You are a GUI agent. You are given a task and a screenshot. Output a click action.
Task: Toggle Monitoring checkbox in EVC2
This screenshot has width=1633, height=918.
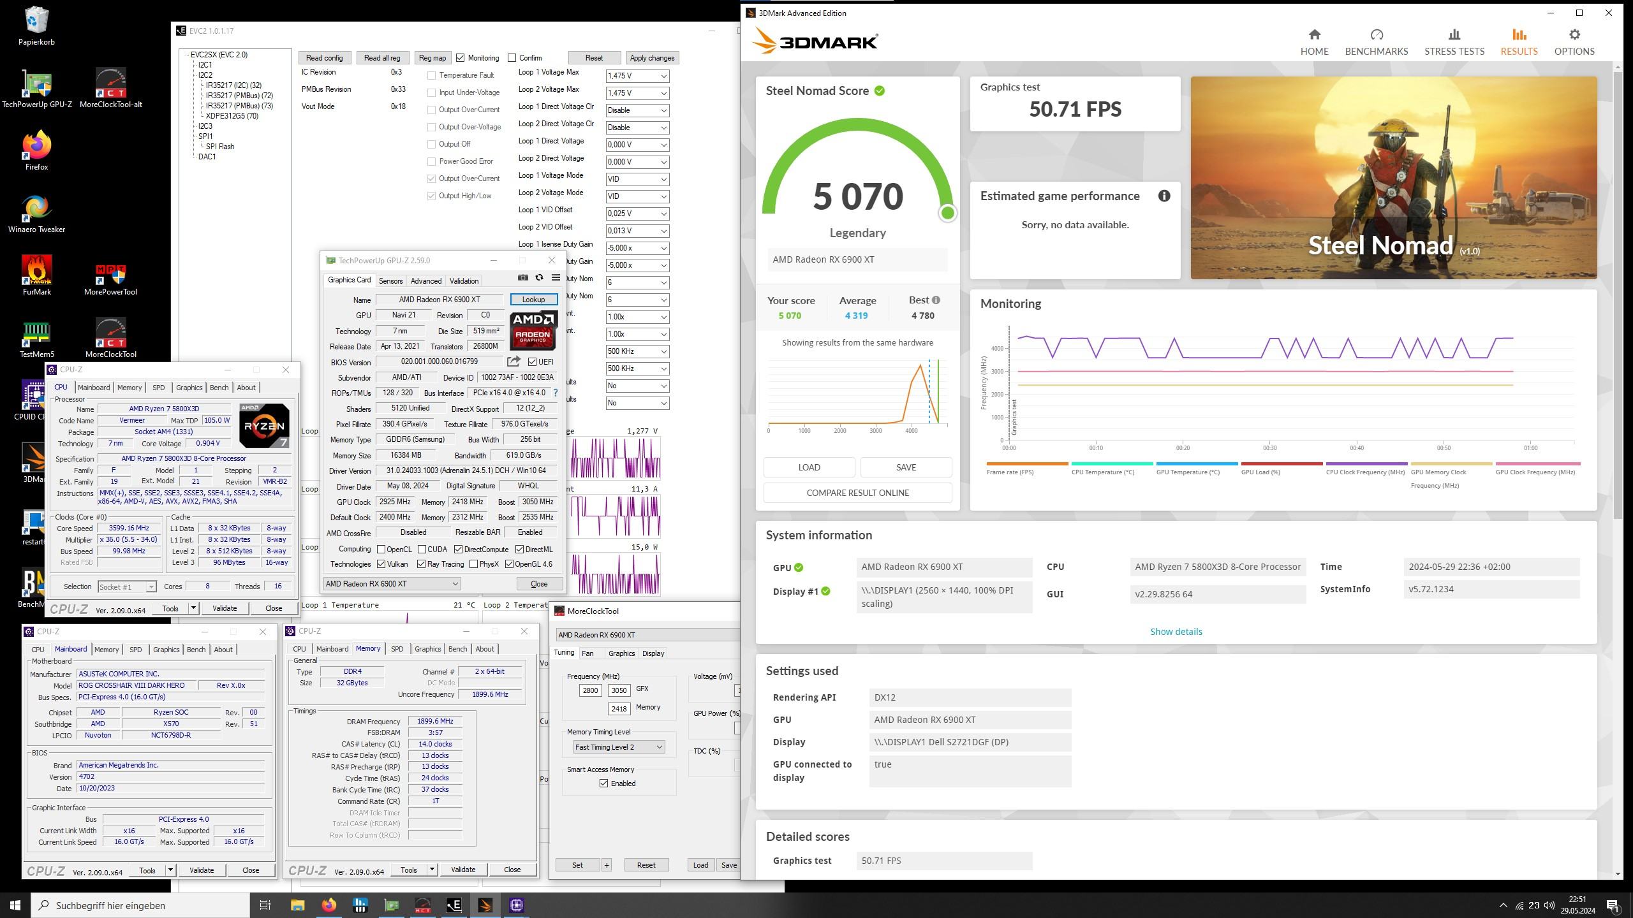click(461, 58)
